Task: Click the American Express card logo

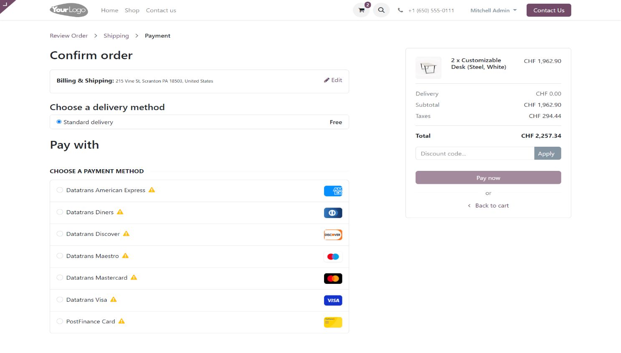Action: click(x=333, y=191)
